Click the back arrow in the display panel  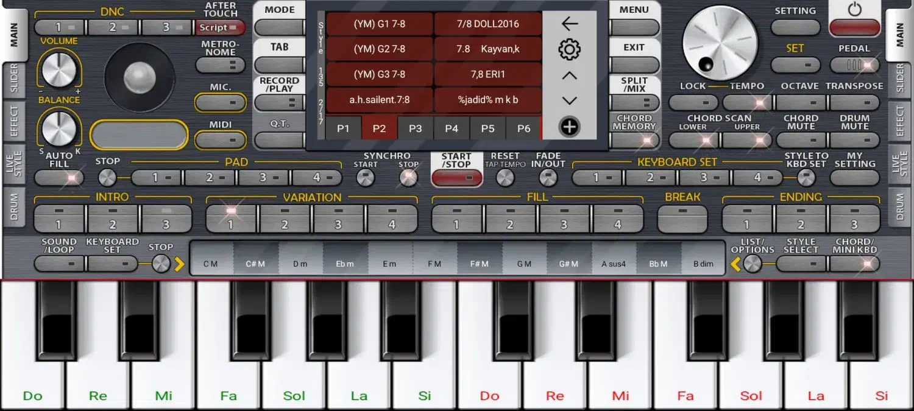(569, 24)
